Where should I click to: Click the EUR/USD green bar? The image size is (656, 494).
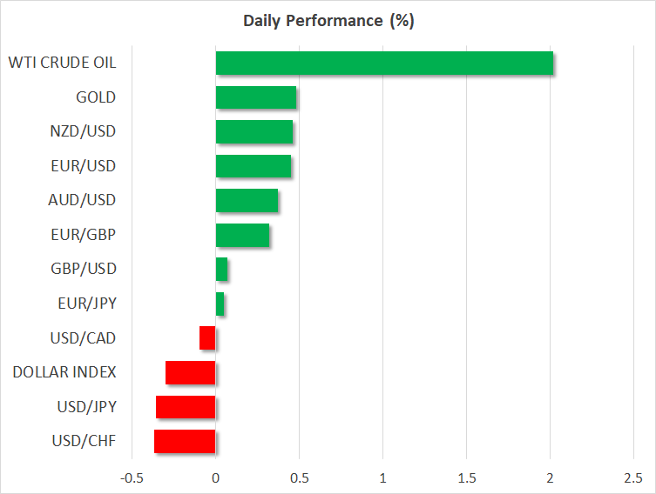[253, 166]
